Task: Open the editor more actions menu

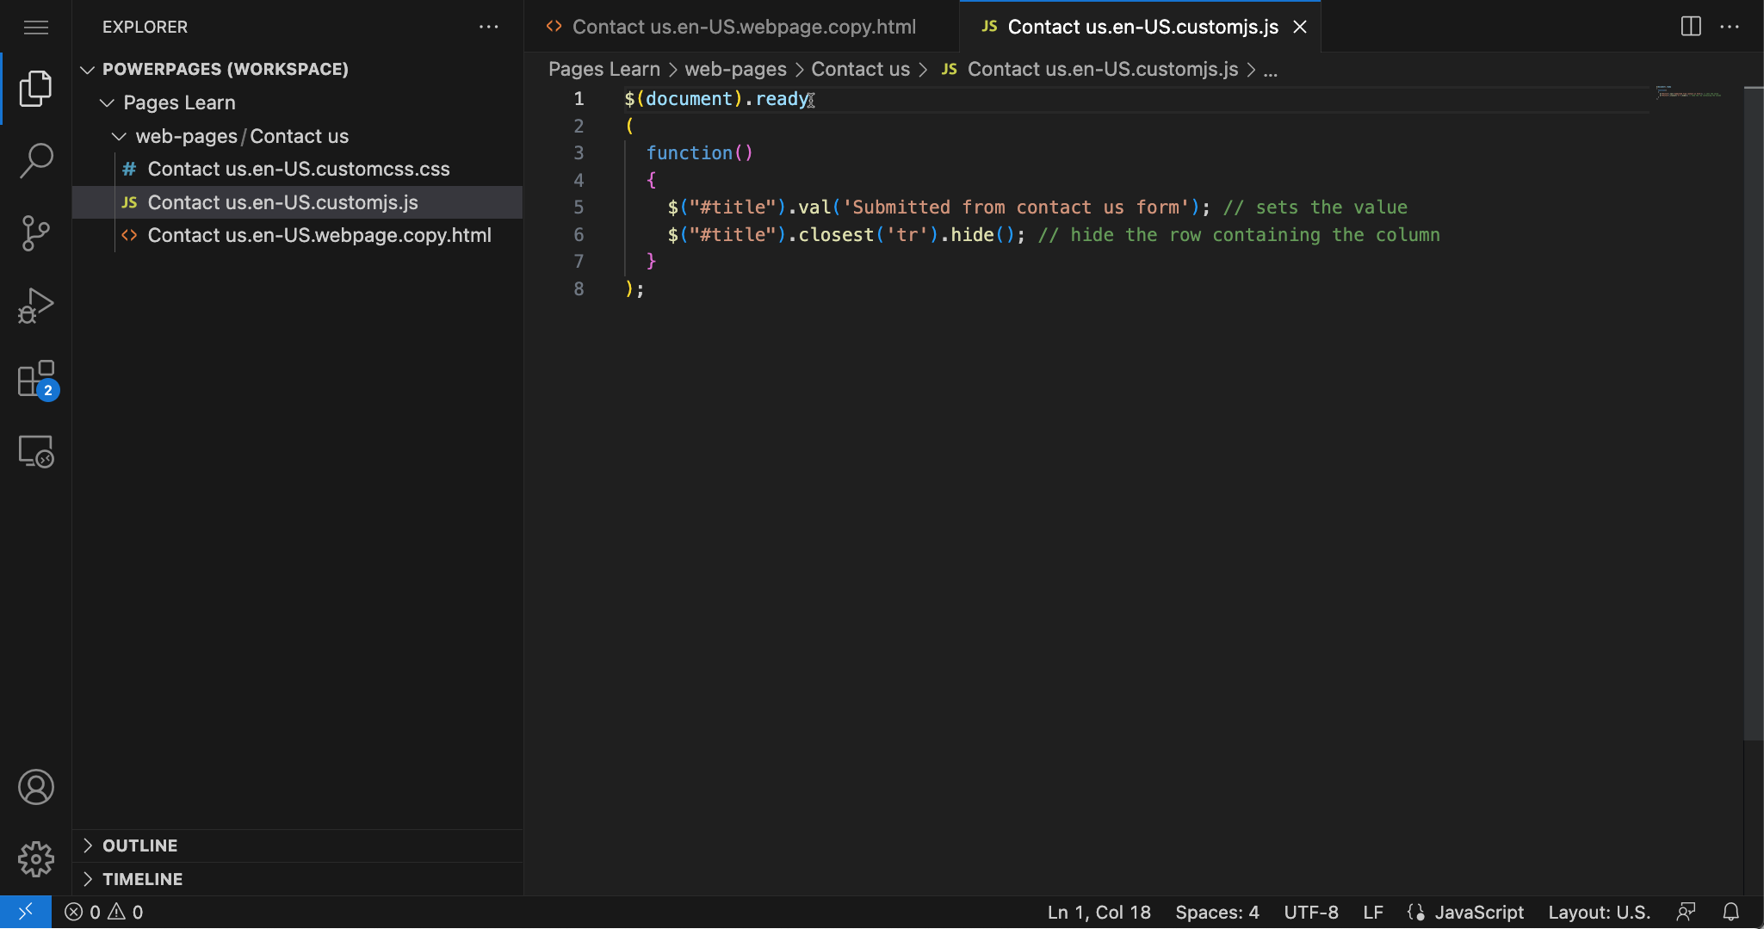Action: tap(1731, 27)
